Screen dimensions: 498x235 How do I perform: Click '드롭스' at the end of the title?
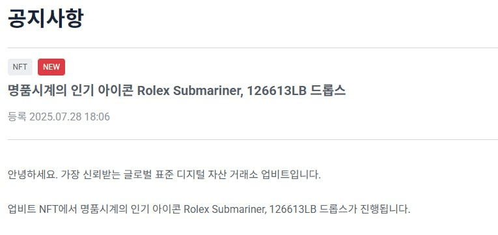pos(327,91)
